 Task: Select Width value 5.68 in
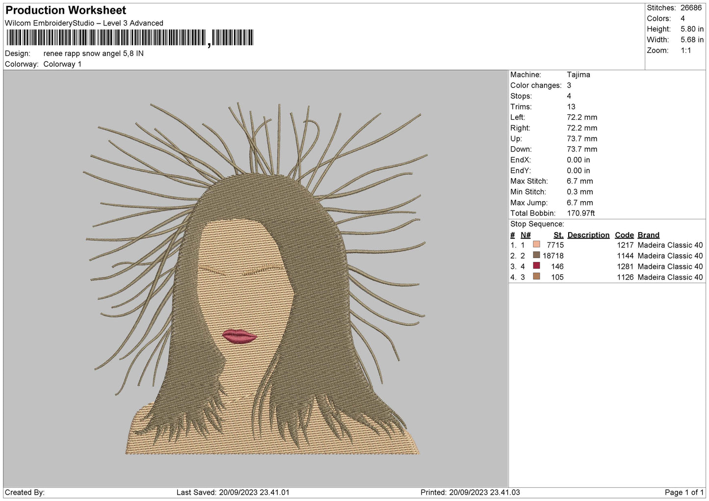click(x=692, y=40)
